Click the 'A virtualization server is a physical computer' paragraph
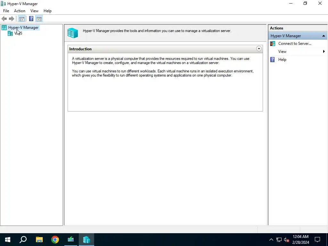The width and height of the screenshot is (328, 246). [161, 61]
